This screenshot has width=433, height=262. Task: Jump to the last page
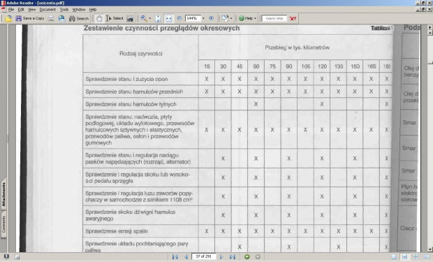233,257
